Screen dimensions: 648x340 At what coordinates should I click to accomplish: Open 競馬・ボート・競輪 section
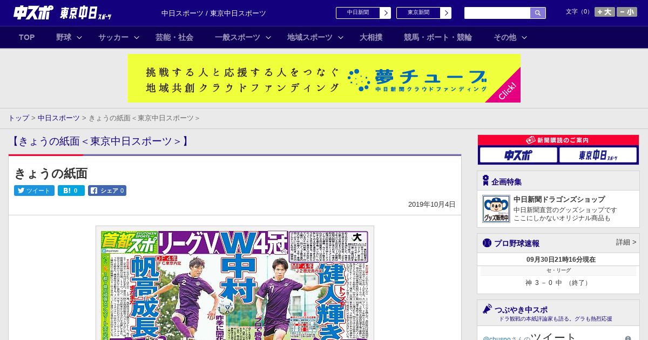438,37
